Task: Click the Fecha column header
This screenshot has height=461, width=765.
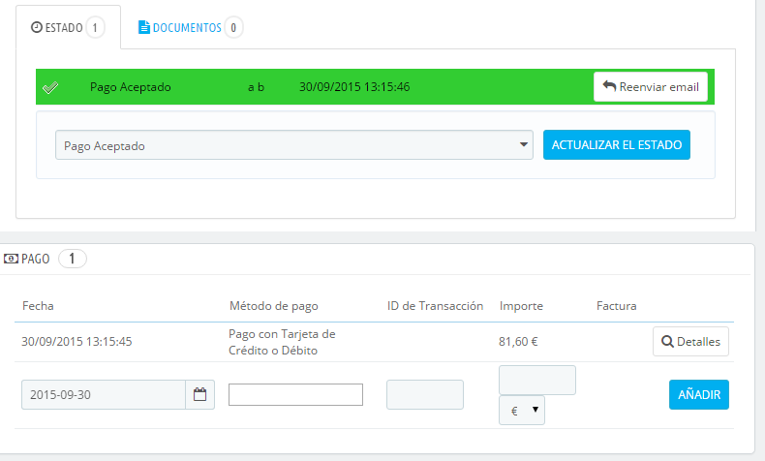Action: [38, 306]
